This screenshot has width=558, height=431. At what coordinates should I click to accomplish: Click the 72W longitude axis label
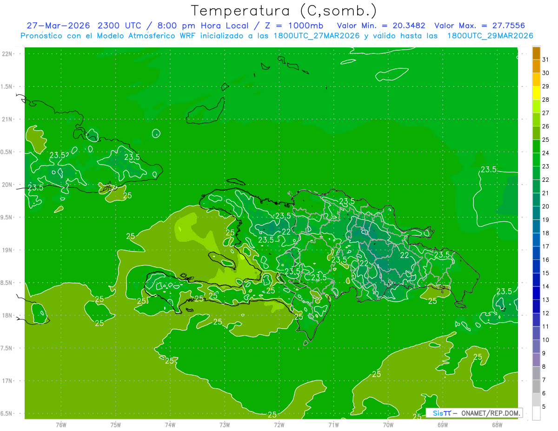(279, 425)
